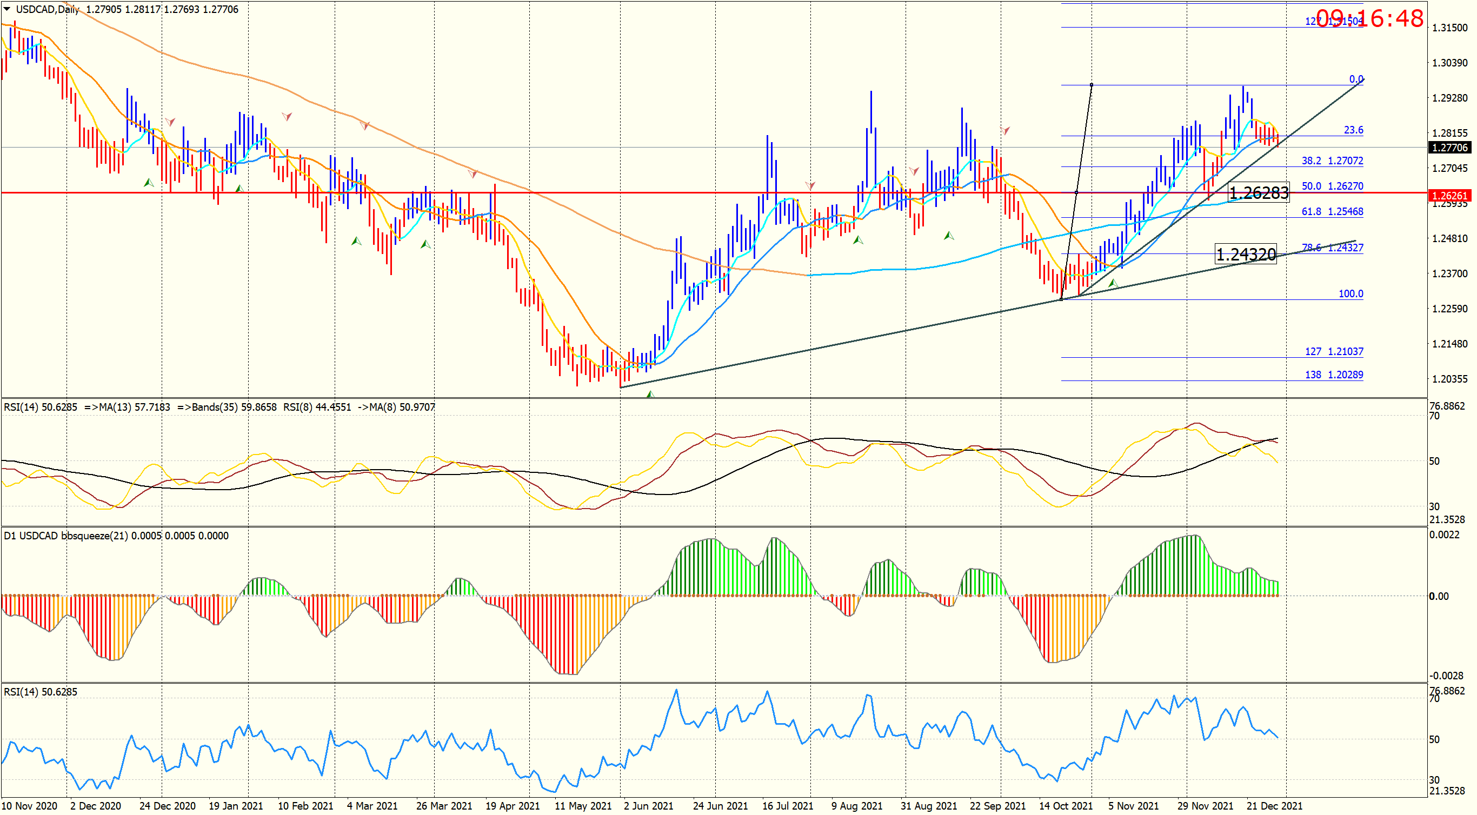Select the 1.26283 price label box
1477x815 pixels.
pos(1259,192)
